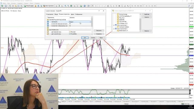The width and height of the screenshot is (194, 109).
Task: Click the 'Загрузить' load button
Action: point(99,31)
